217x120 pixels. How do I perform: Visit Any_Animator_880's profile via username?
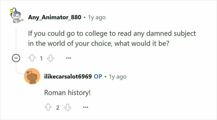55,17
